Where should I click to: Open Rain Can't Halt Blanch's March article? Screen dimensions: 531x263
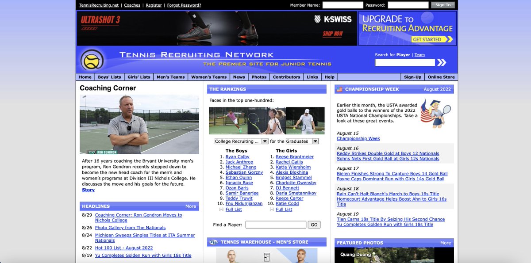click(388, 194)
